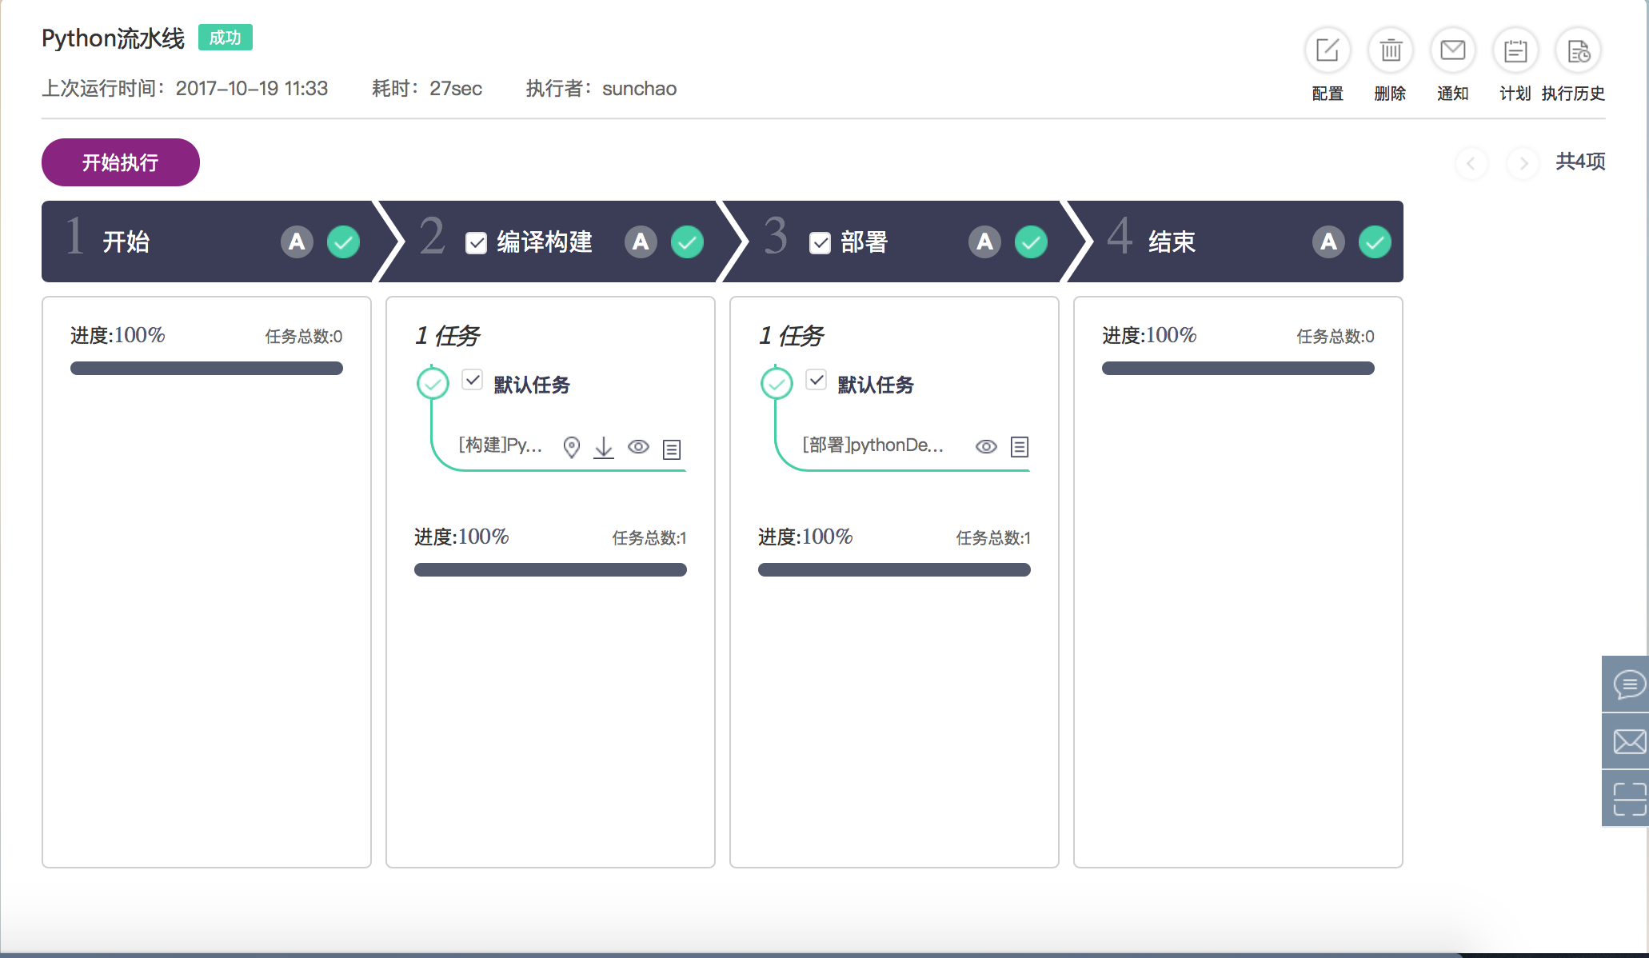The image size is (1649, 958).
Task: Click the A badge on 编译构建 stage
Action: (641, 241)
